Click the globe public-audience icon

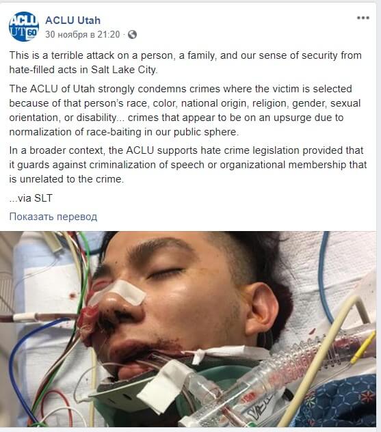(x=132, y=35)
